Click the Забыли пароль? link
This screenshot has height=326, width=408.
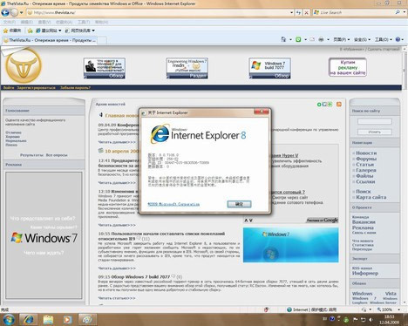tap(75, 88)
